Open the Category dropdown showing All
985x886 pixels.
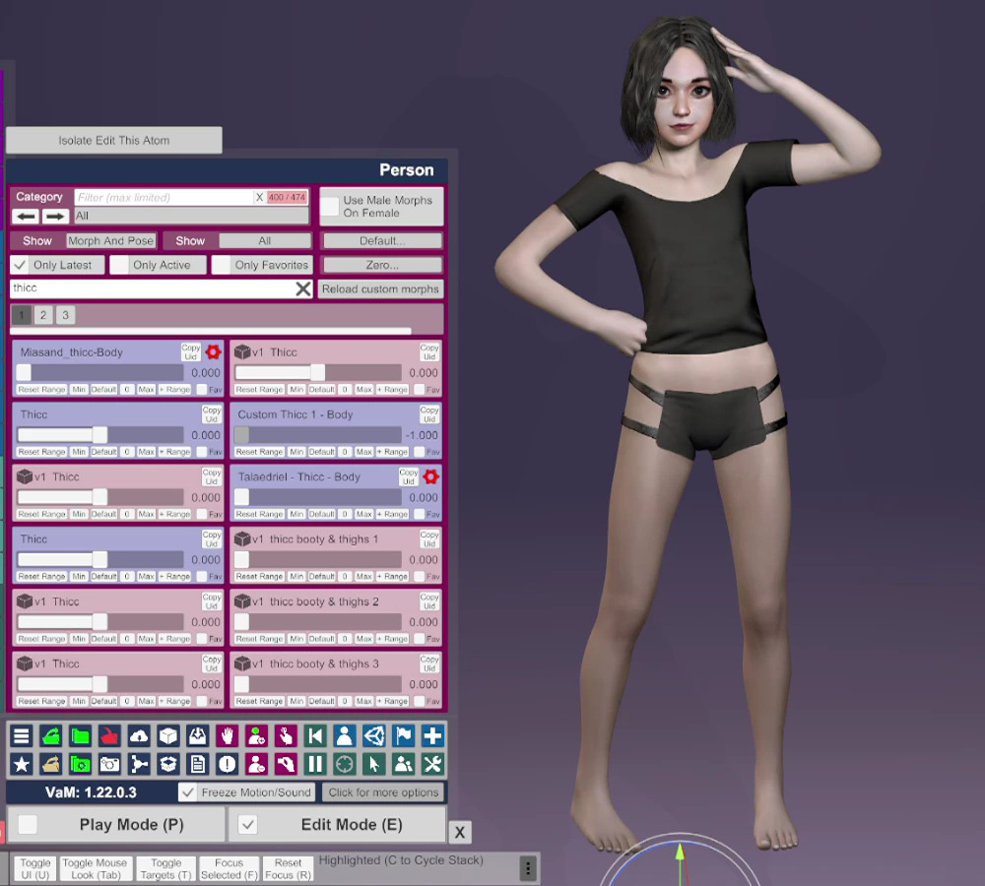click(191, 216)
